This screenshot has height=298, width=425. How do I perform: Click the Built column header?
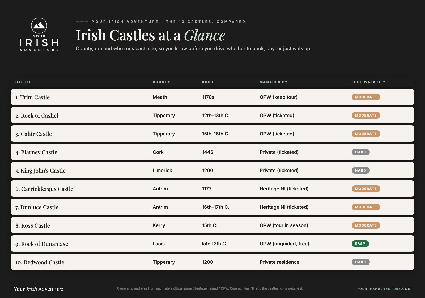(x=208, y=82)
